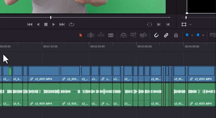Activate the red arrow Selection Mode tool
This screenshot has width=216, height=118.
[x=81, y=35]
